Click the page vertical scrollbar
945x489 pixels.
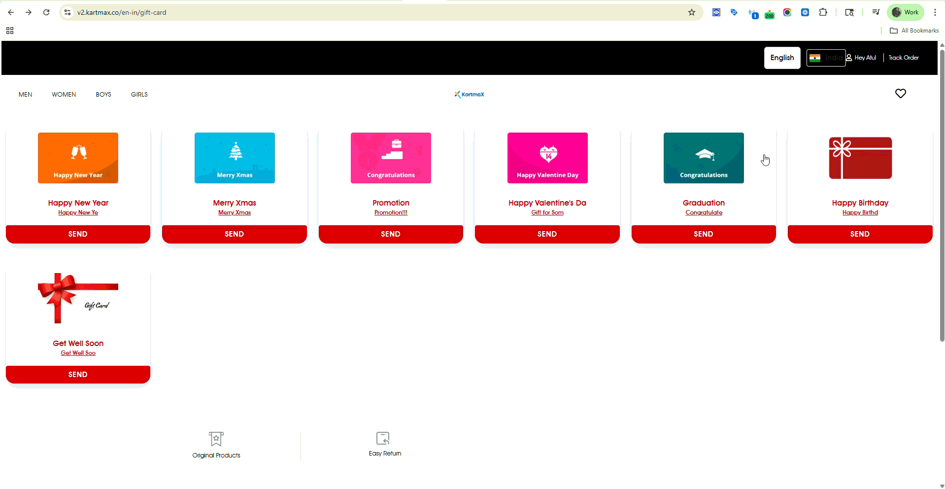(x=942, y=197)
